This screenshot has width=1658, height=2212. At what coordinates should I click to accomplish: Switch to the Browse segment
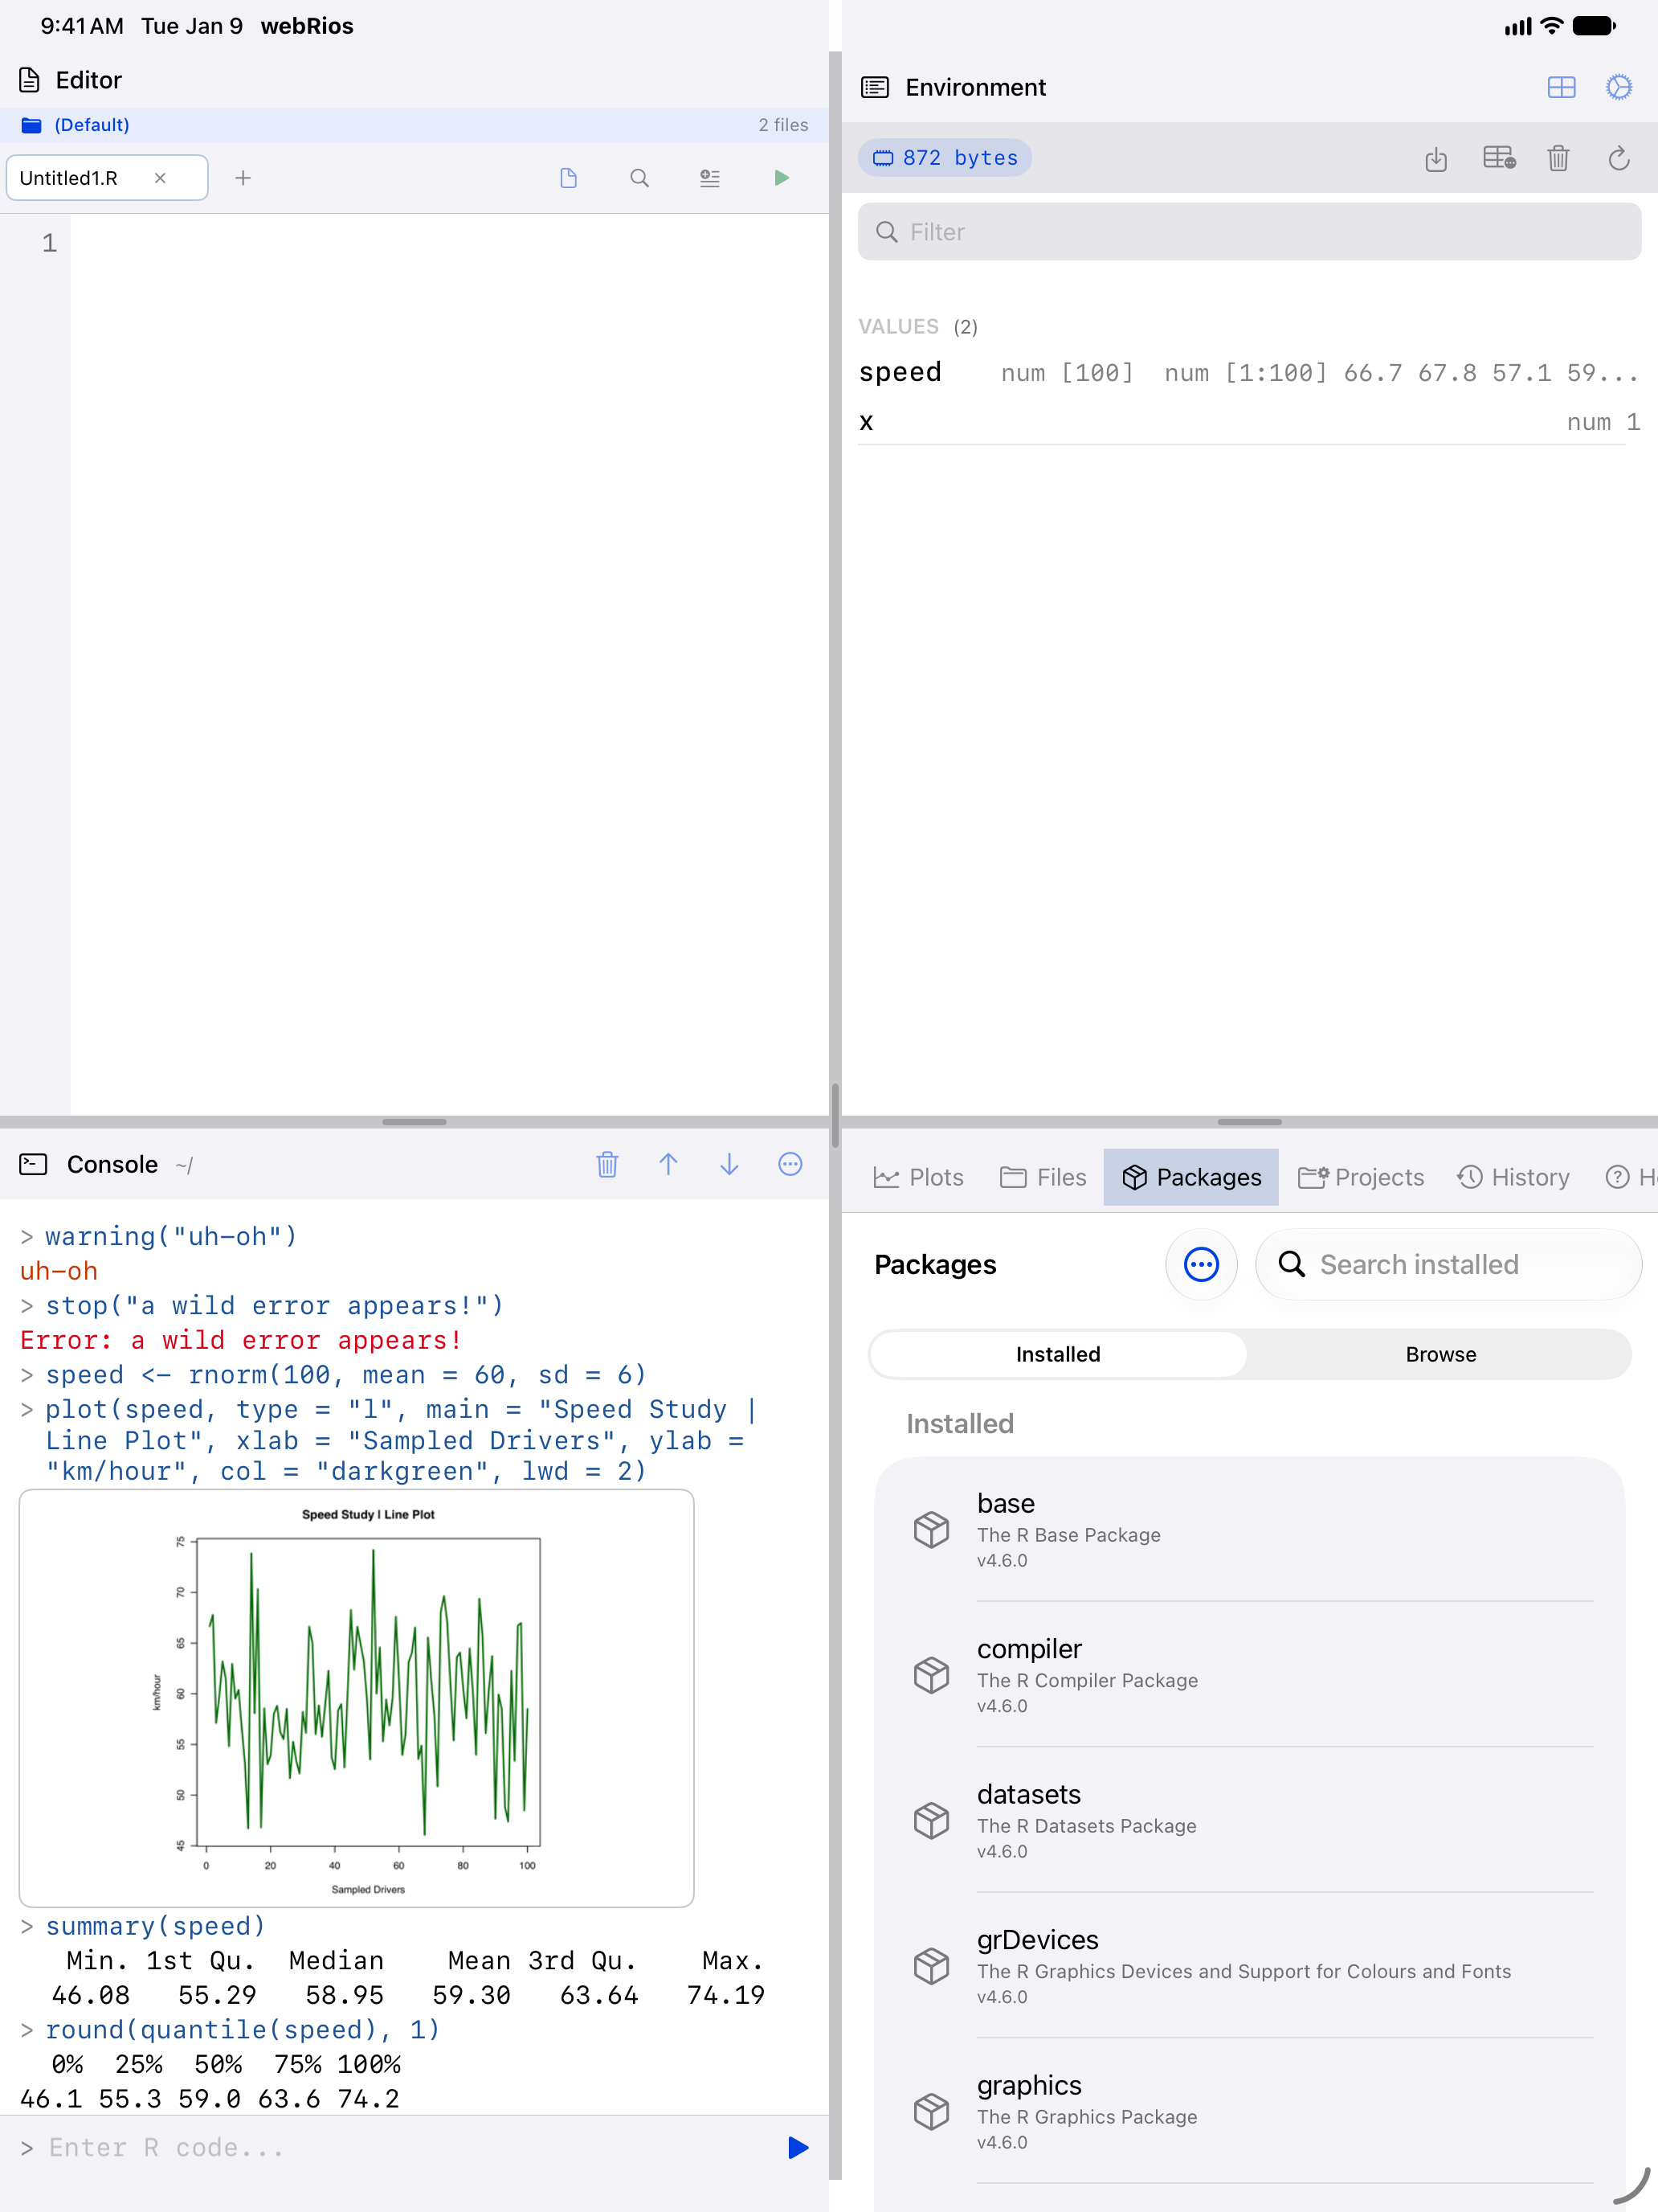(1440, 1354)
